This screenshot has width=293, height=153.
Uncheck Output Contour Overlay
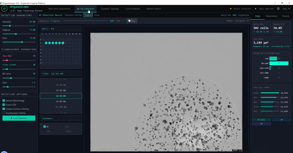click(4, 109)
